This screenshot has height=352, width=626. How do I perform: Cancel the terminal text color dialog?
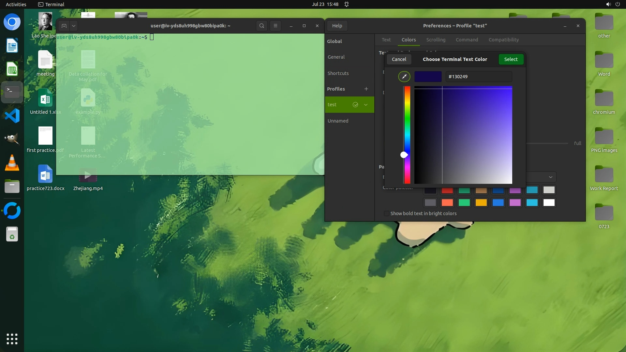pos(399,59)
